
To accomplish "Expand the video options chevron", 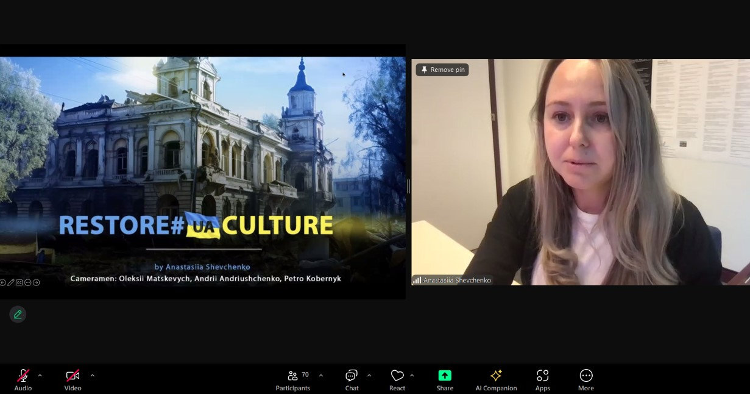I will pos(93,376).
